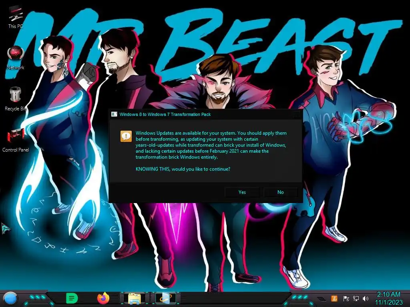This screenshot has height=307, width=410.
Task: Click the 'Windows 8 to Windows 7 Transformation Pack' title
Action: pos(165,114)
